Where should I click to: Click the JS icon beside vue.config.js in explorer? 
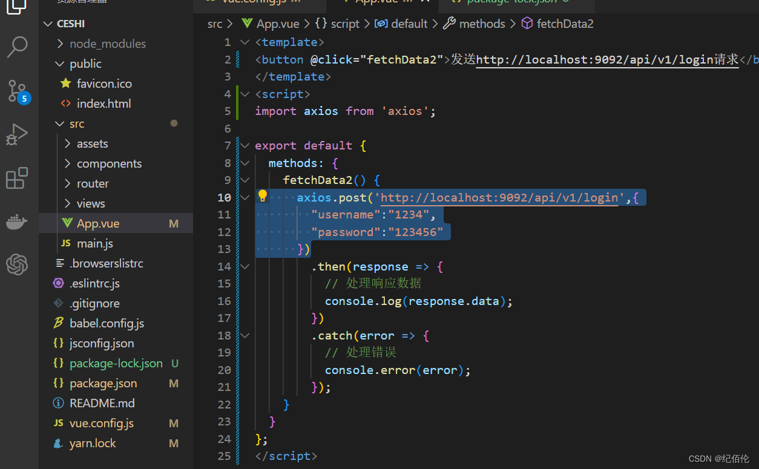(59, 423)
